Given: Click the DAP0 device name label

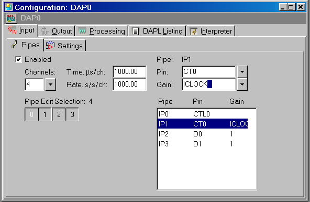Looking at the screenshot, I should pos(30,18).
